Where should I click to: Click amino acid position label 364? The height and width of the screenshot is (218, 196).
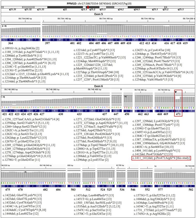click(11, 43)
